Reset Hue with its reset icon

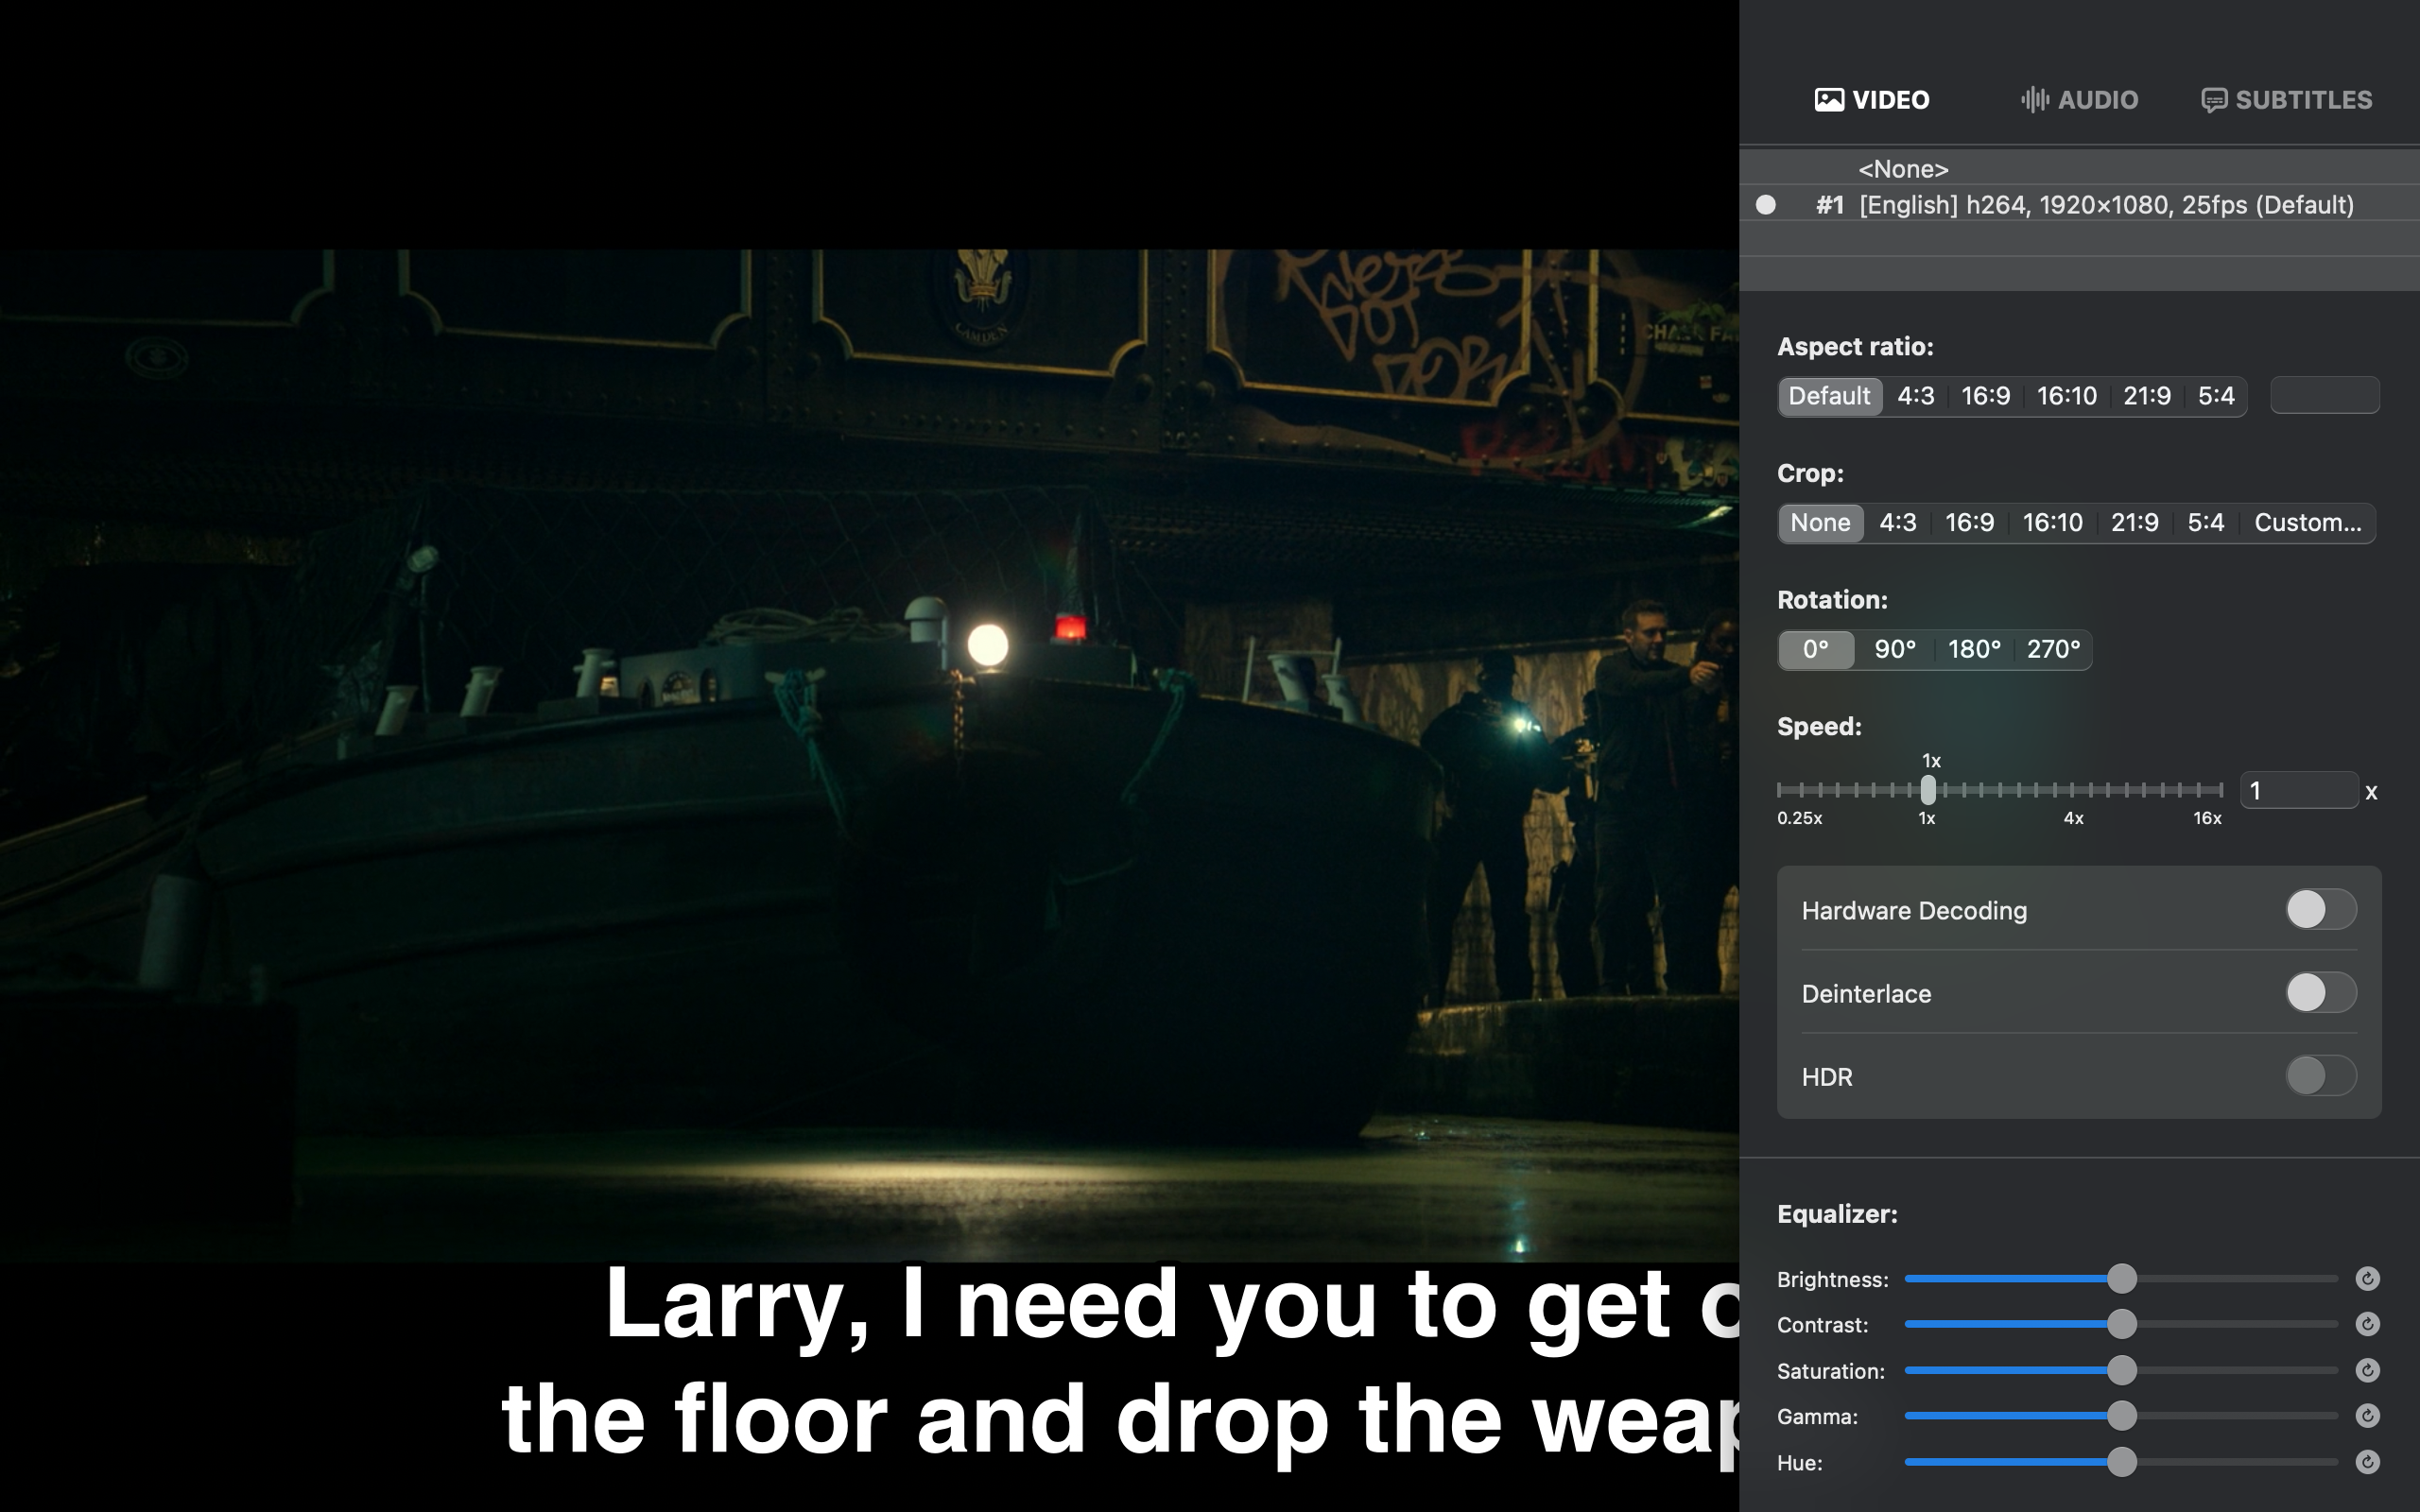2367,1462
